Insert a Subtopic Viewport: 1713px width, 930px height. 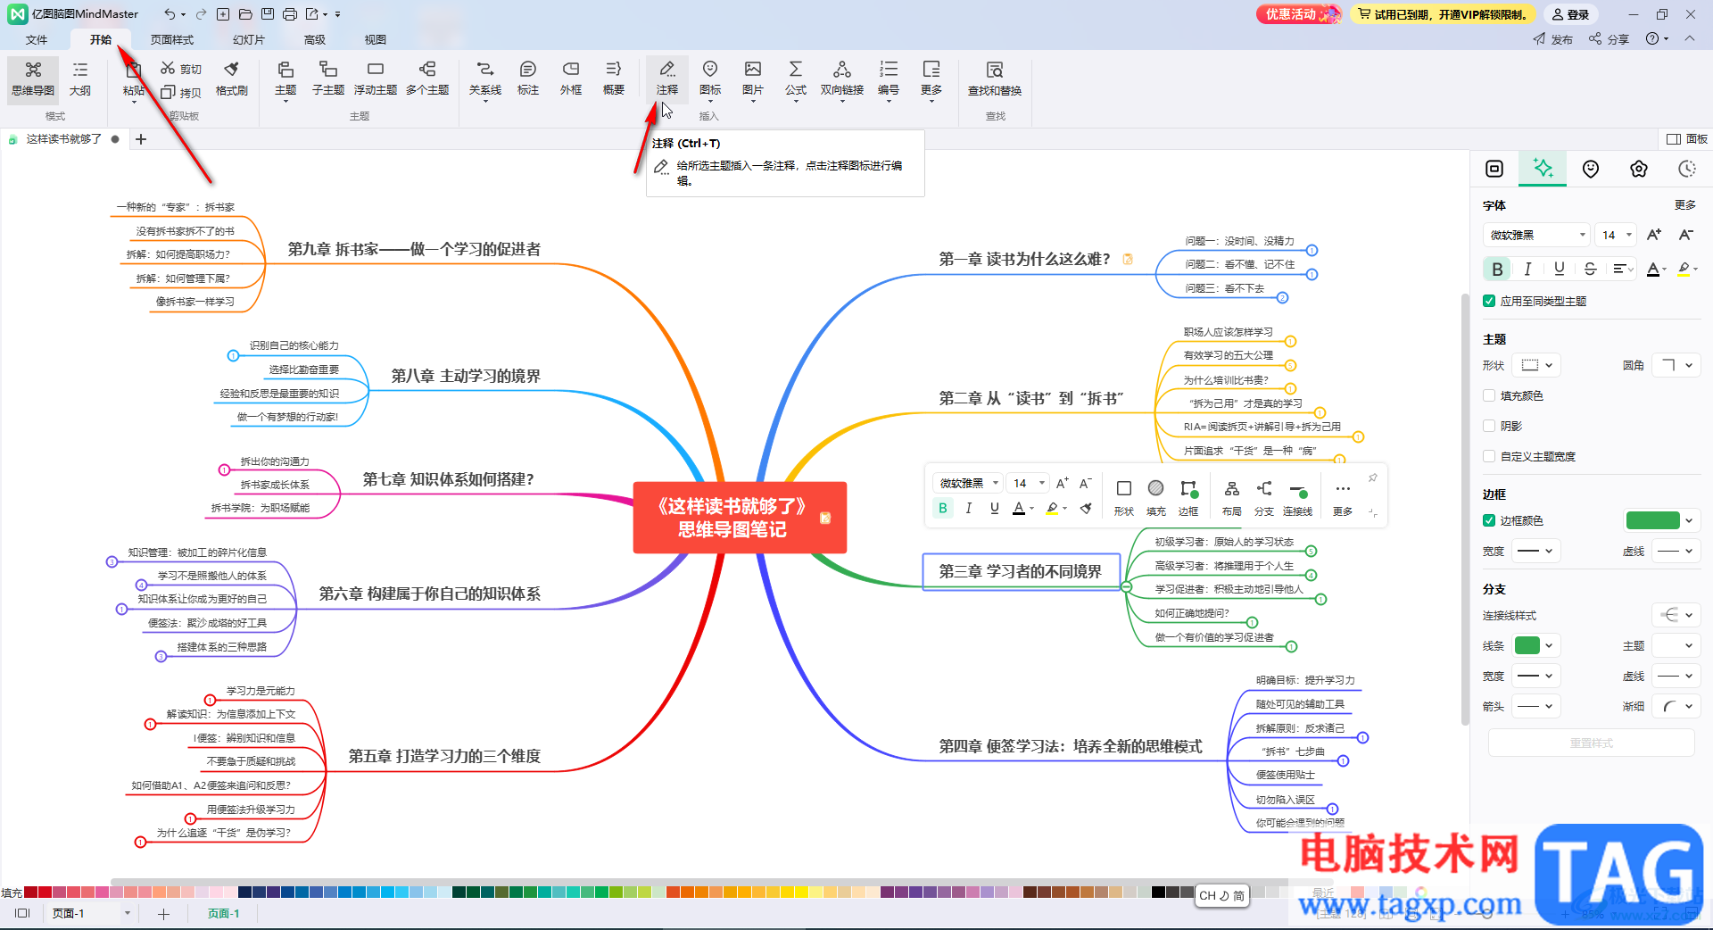pos(328,79)
